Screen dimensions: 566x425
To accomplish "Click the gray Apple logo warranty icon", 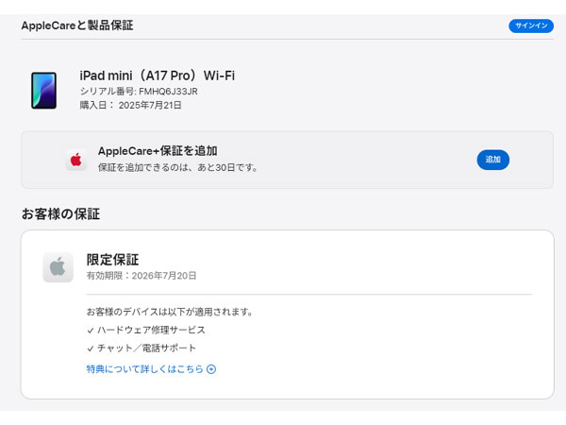I will tap(58, 267).
